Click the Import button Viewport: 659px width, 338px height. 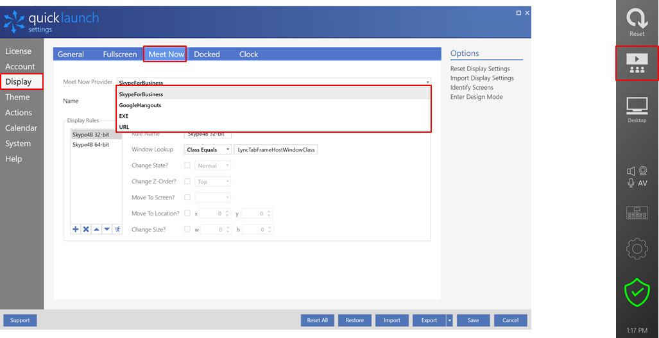click(392, 321)
